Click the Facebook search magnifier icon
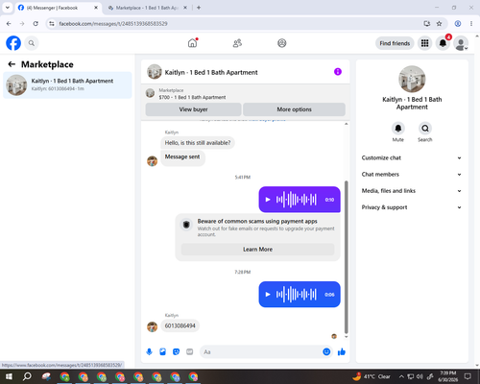 tap(32, 43)
